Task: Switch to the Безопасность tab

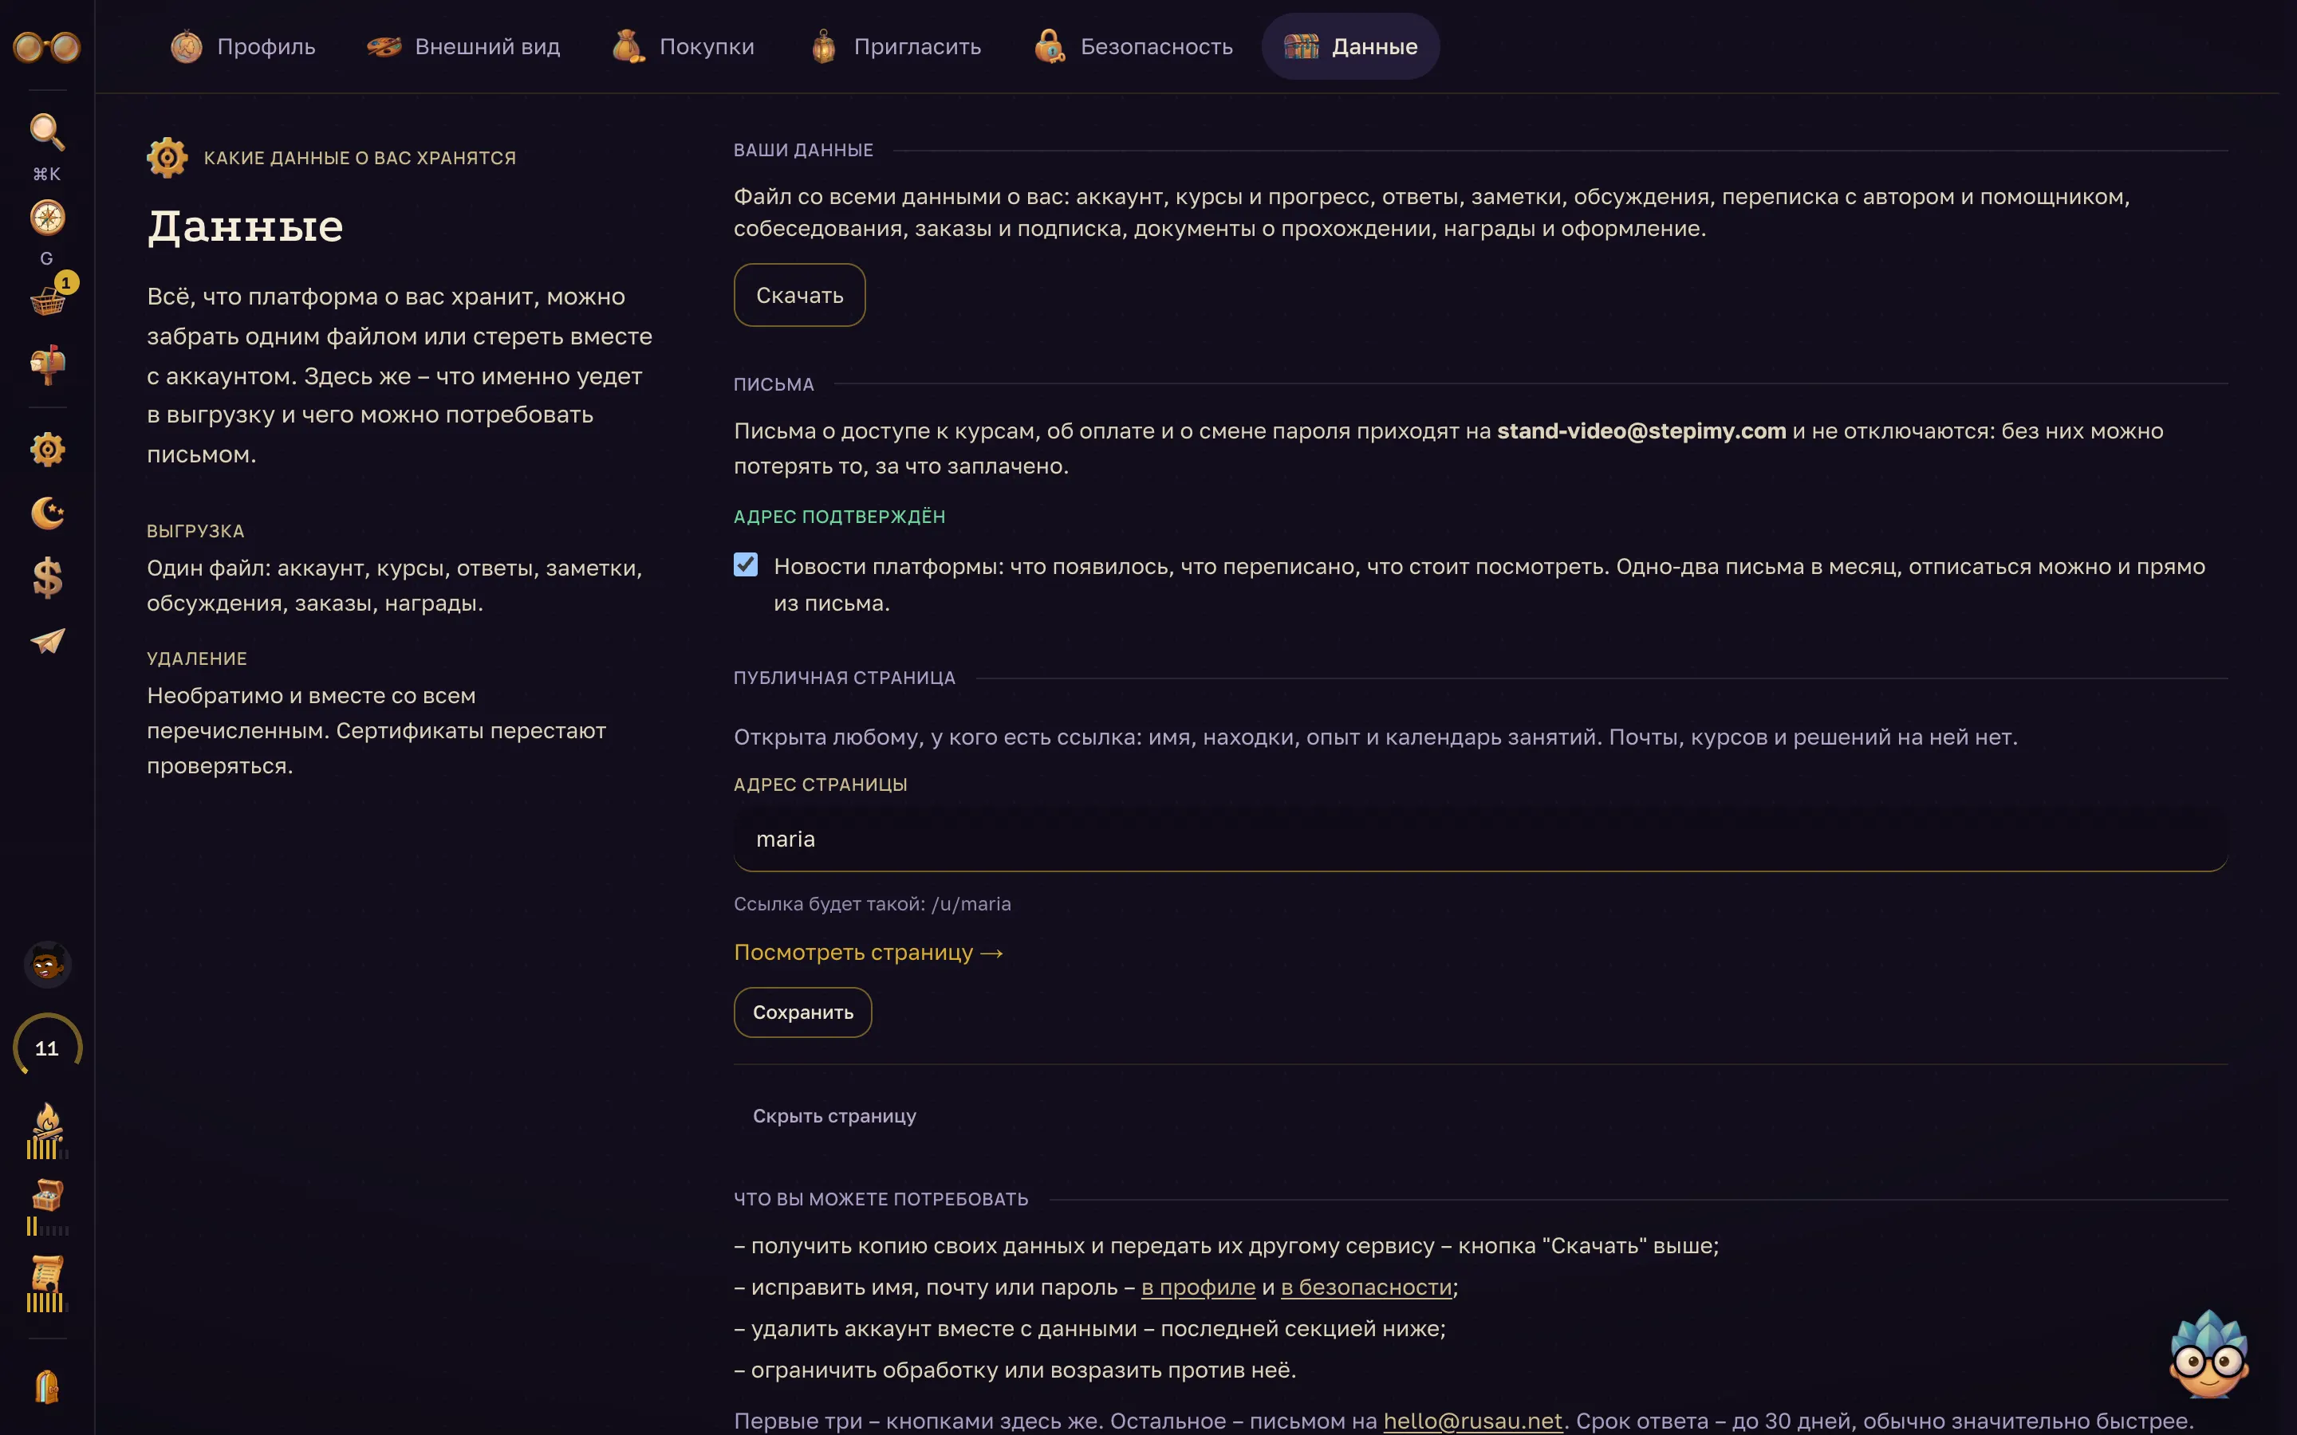Action: click(x=1133, y=46)
